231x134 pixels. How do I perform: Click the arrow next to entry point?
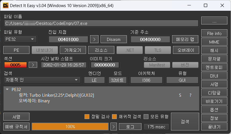(94, 40)
